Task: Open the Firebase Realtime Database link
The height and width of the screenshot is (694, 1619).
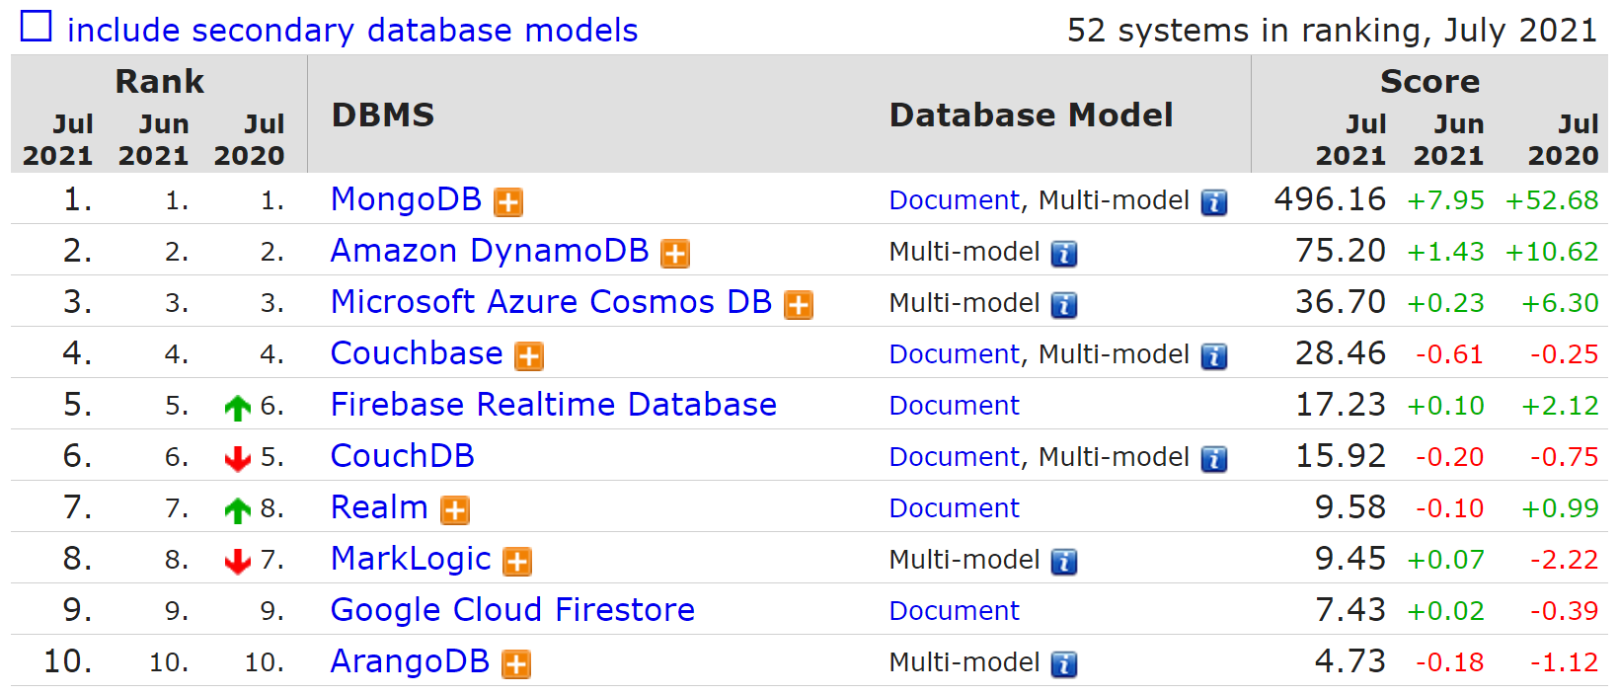Action: [553, 405]
